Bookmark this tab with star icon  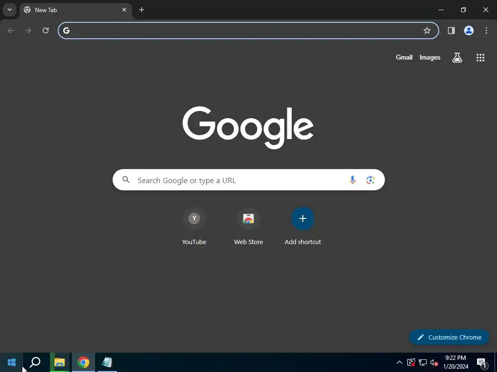[427, 31]
